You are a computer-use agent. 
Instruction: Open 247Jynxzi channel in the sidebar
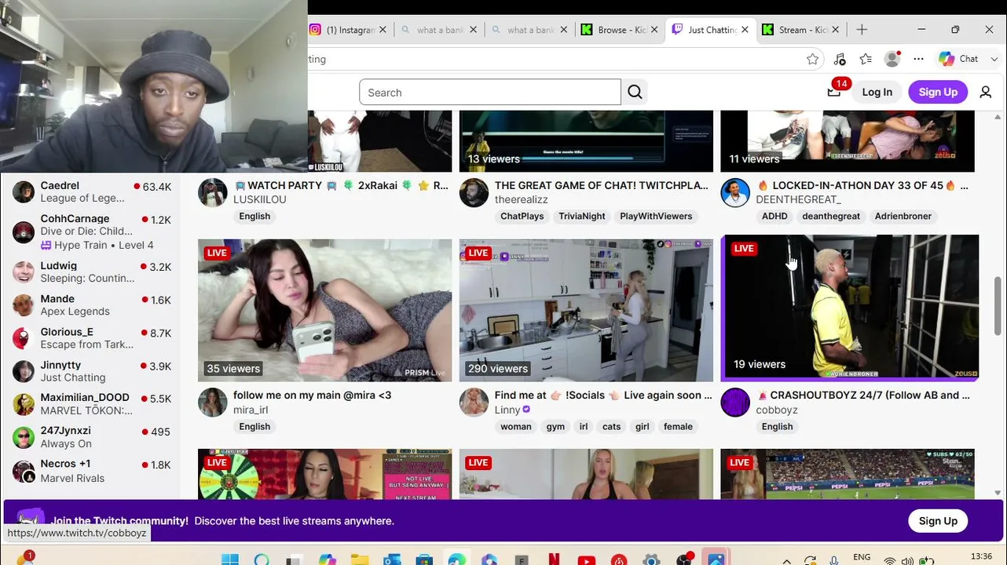click(x=92, y=437)
